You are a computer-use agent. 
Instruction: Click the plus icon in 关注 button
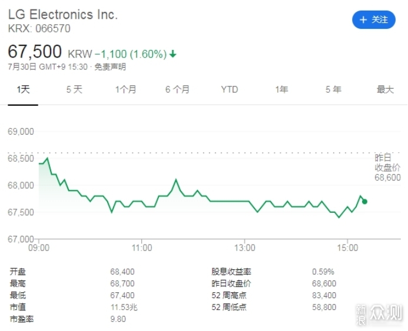coord(363,19)
